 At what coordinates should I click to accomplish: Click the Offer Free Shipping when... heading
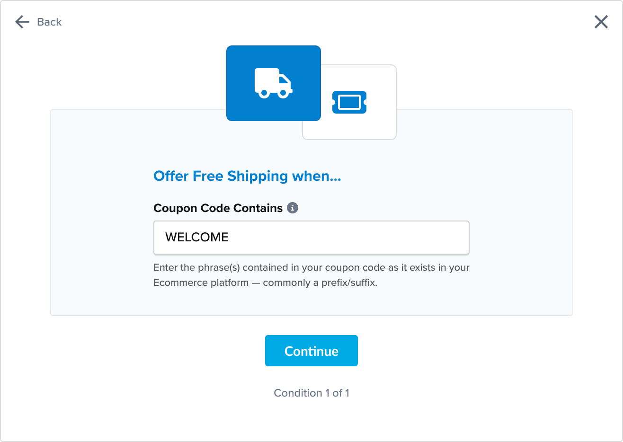pyautogui.click(x=247, y=176)
